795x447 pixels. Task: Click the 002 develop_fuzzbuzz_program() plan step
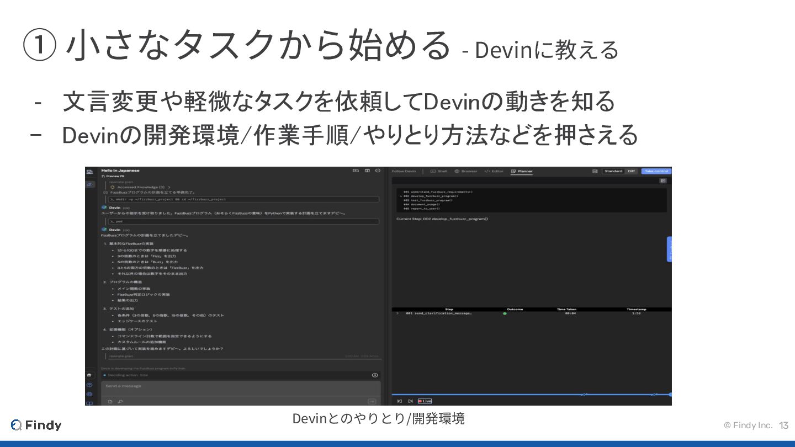click(x=430, y=196)
